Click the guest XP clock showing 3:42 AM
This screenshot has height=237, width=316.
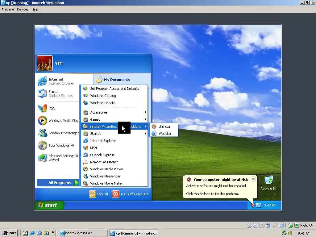coord(270,205)
